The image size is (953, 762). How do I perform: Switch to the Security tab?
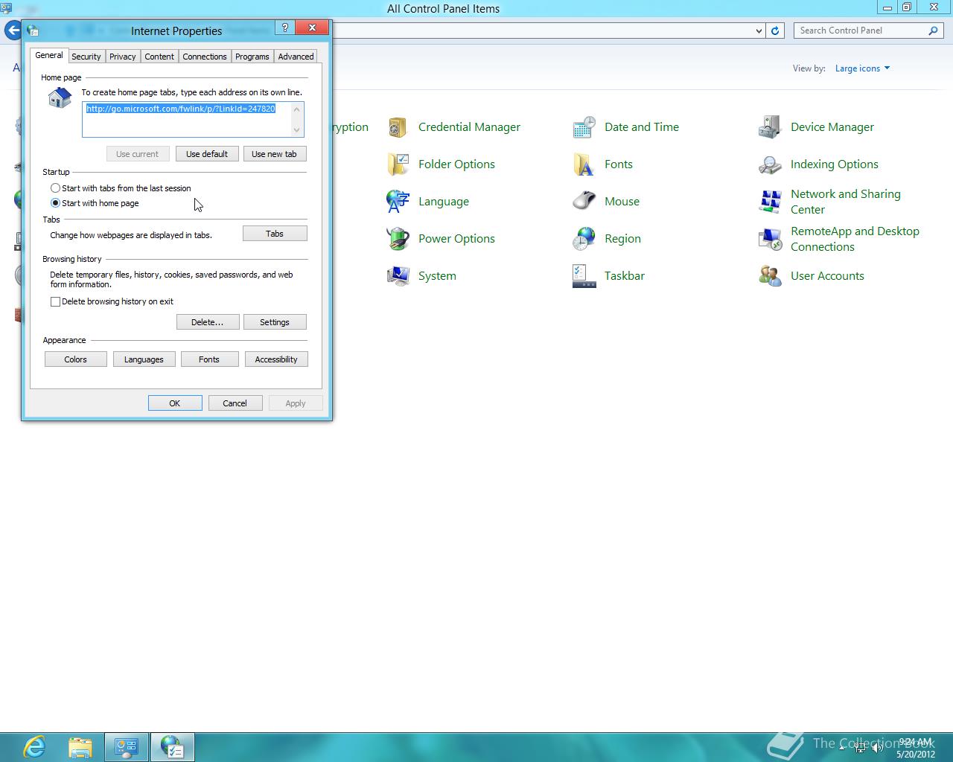[86, 56]
